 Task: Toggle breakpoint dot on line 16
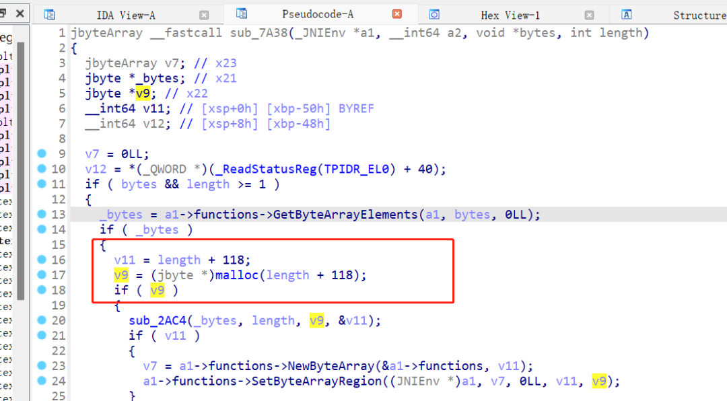pyautogui.click(x=42, y=259)
